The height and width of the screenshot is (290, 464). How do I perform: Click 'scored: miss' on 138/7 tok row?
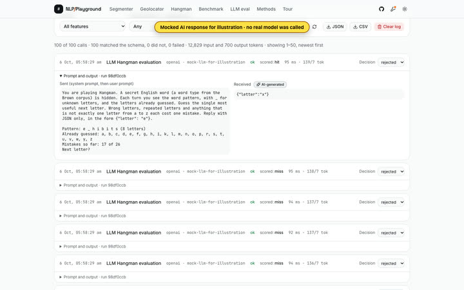click(x=271, y=171)
